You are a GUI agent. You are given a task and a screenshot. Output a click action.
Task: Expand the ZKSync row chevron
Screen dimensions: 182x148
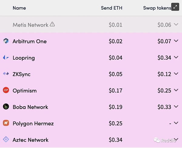click(x=176, y=74)
